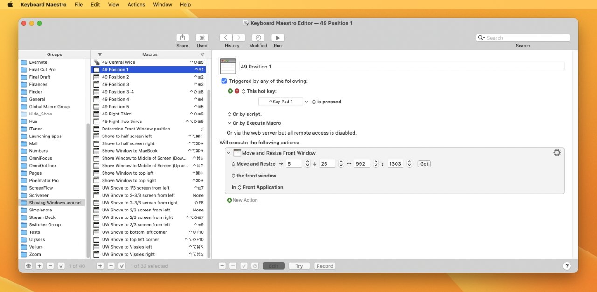Open the chevron dropdown beside the hot key field
The width and height of the screenshot is (597, 292).
[x=306, y=102]
